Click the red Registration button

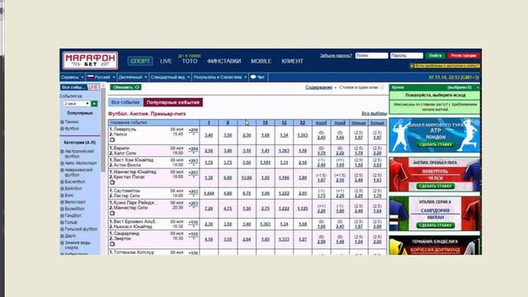pos(464,55)
